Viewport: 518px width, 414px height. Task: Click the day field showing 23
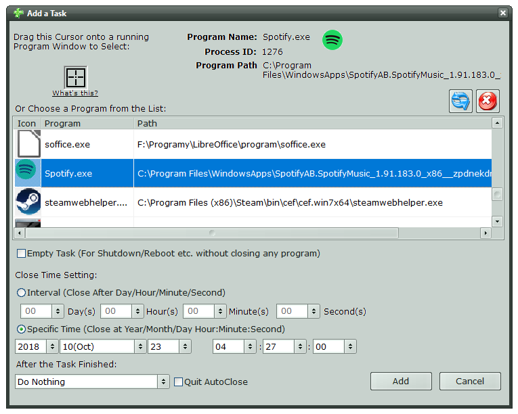tap(164, 346)
